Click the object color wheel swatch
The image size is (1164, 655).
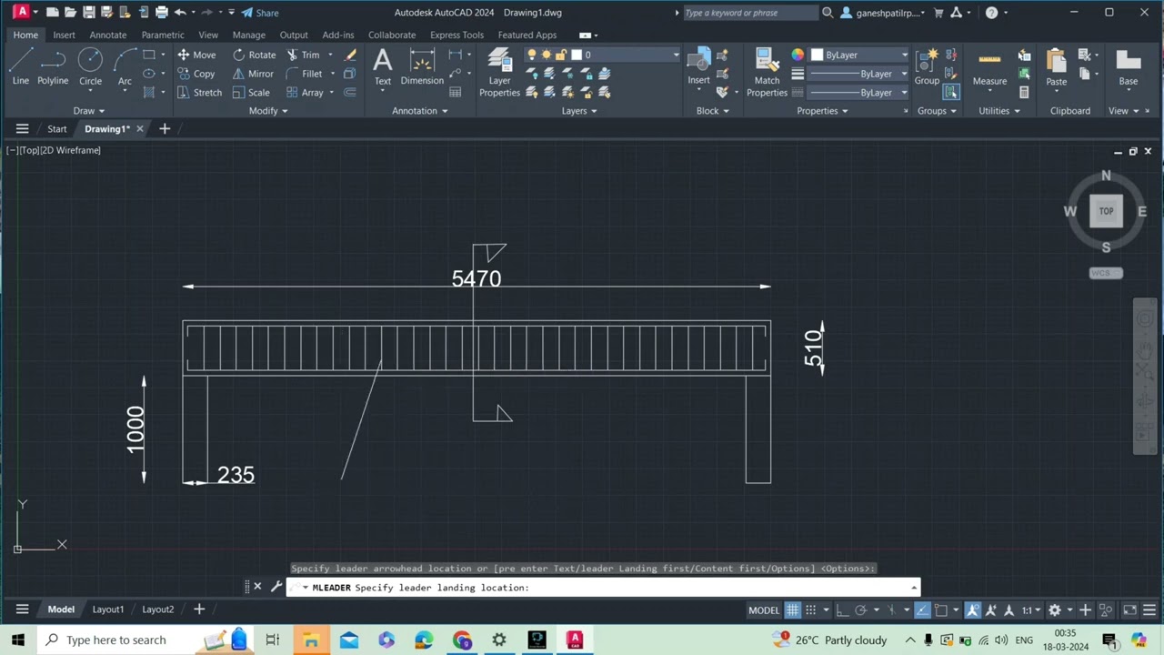pyautogui.click(x=798, y=55)
